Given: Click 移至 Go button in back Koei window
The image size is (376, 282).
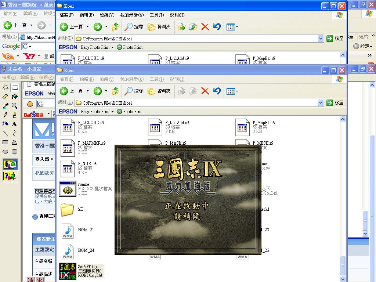Looking at the screenshot, I should (x=335, y=39).
